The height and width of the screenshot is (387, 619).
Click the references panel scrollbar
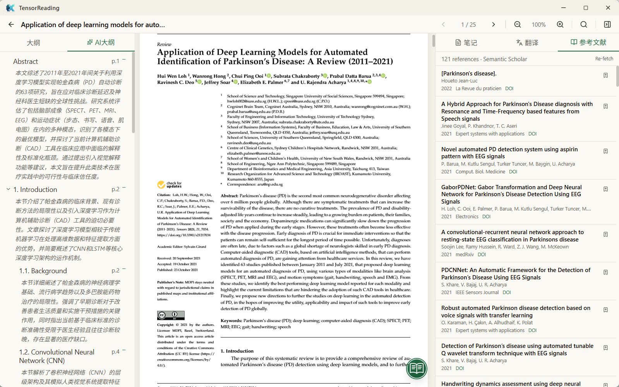pos(617,76)
